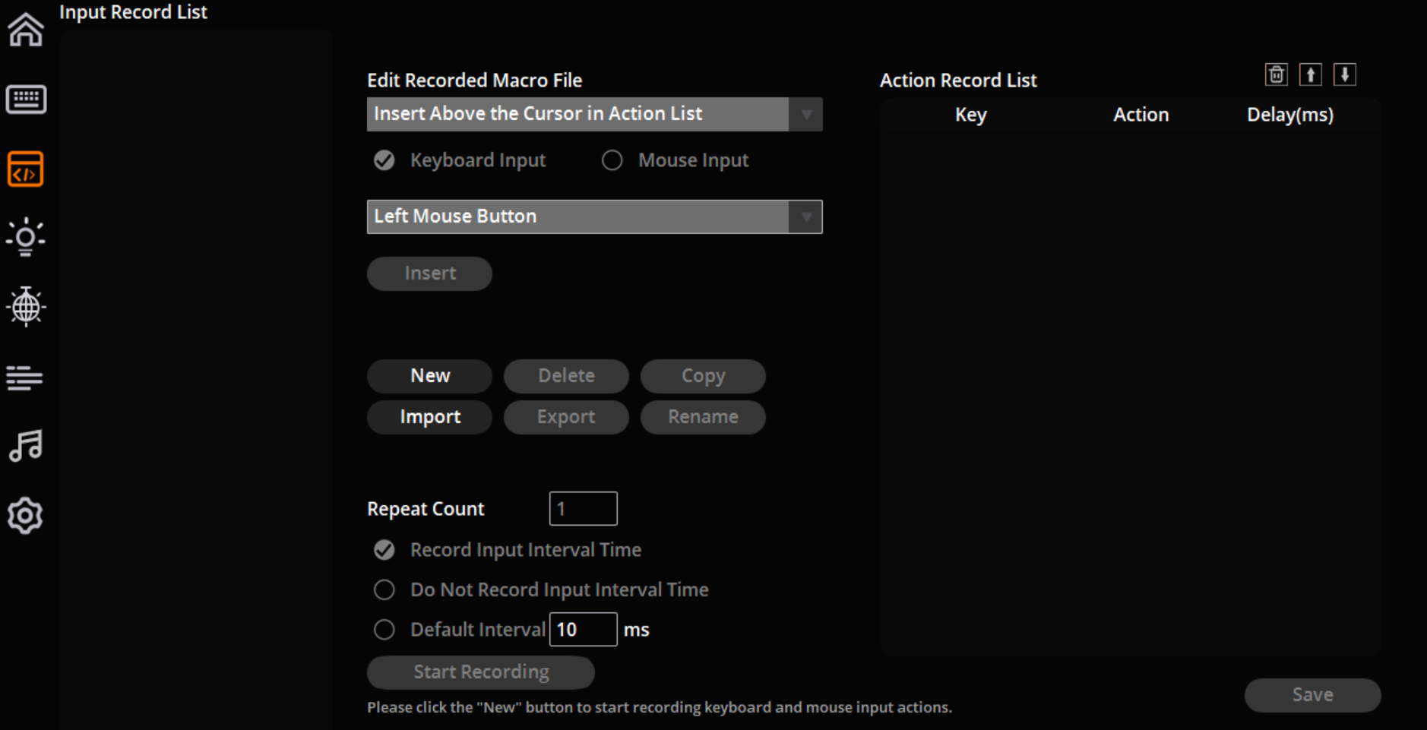Open the keyboard settings icon
Screen dimensions: 1427x730
coord(26,100)
